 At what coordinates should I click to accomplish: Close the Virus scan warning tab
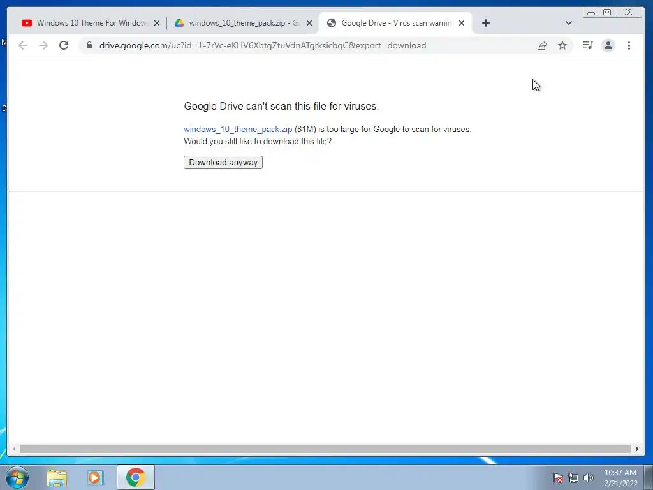point(462,24)
